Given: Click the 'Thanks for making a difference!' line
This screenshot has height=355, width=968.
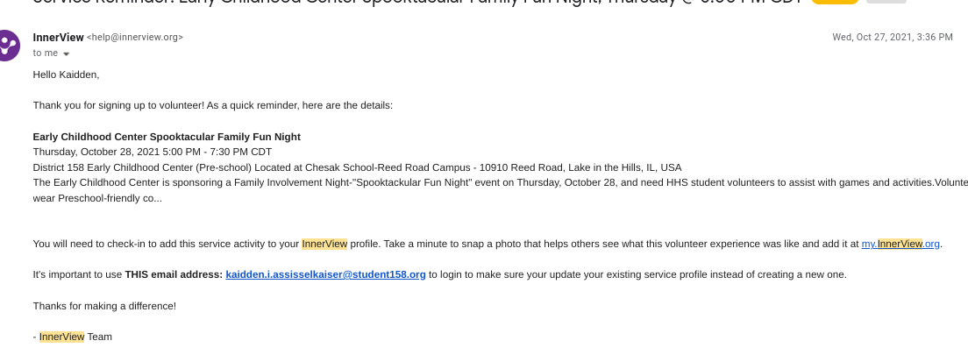Looking at the screenshot, I should 104,306.
